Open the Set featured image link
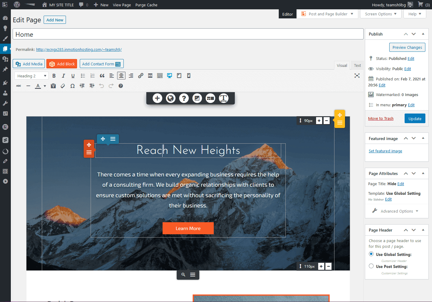This screenshot has width=432, height=302. pos(385,151)
